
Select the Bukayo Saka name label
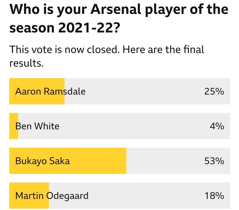point(42,161)
